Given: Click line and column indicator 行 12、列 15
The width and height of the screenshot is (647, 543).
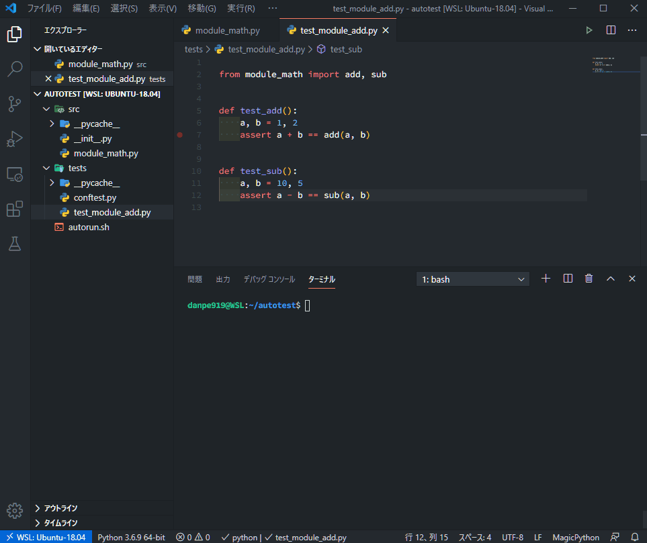Looking at the screenshot, I should click(x=426, y=537).
